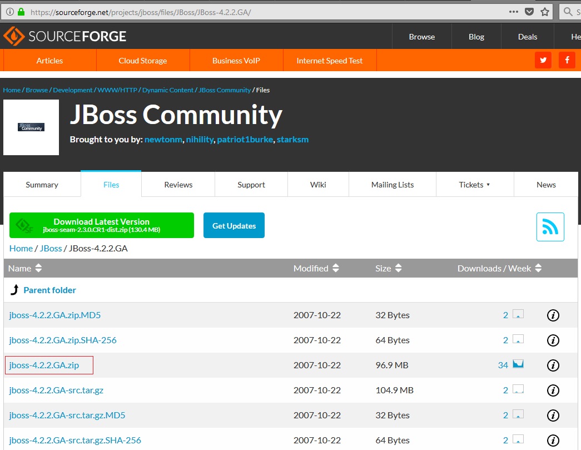Open the Blog header link
581x450 pixels.
point(476,37)
